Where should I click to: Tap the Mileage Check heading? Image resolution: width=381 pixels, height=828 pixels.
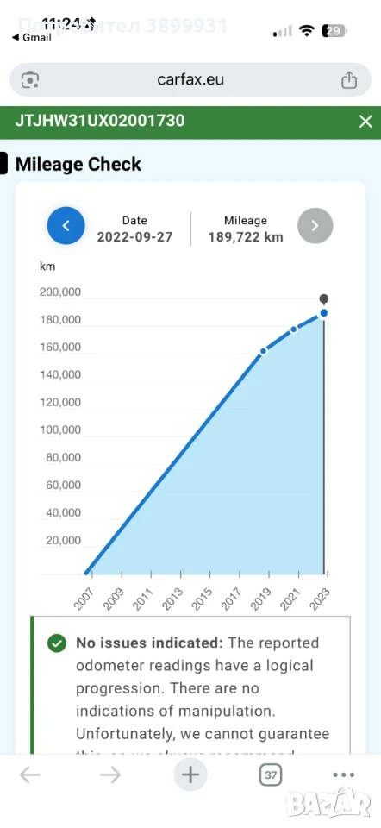(78, 164)
